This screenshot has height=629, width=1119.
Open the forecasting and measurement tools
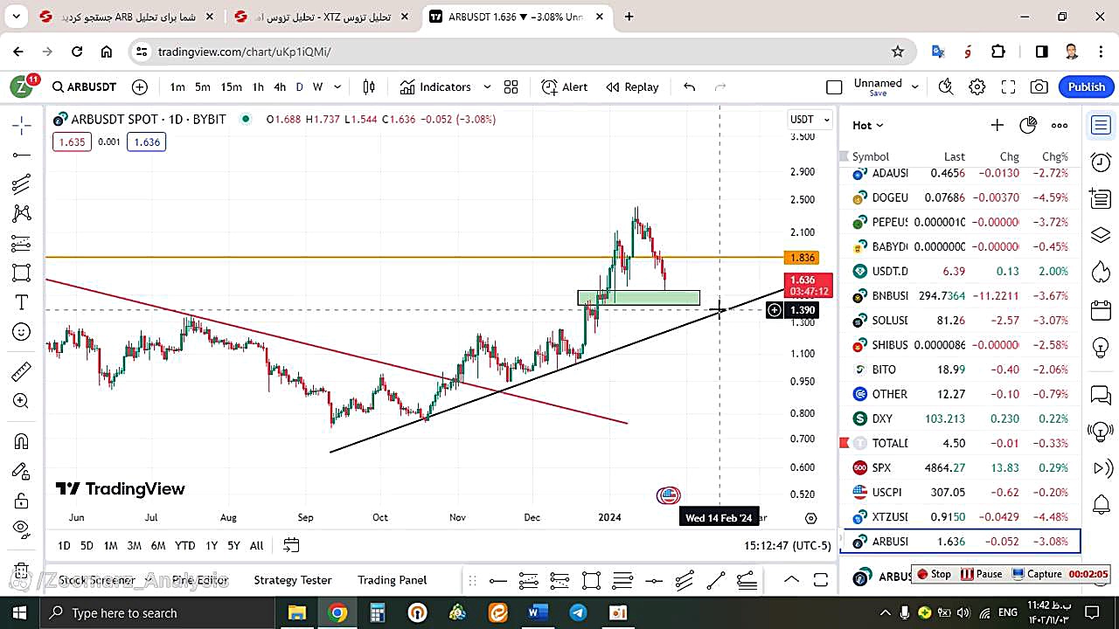[x=22, y=243]
